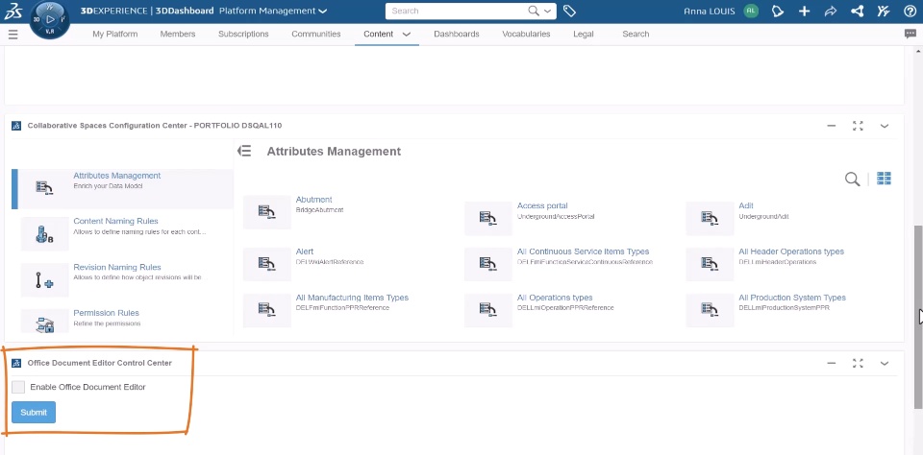Switch to the Members tab
This screenshot has width=923, height=455.
[178, 35]
